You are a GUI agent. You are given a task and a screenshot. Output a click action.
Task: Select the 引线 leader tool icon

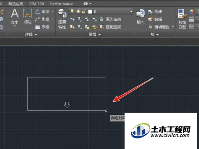37,19
